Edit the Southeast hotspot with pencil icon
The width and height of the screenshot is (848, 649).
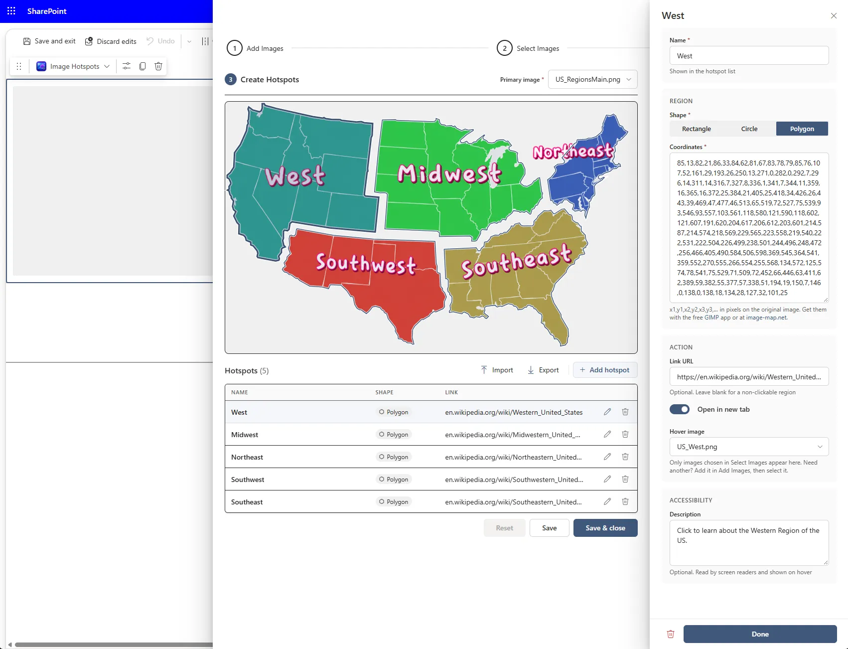pos(607,501)
